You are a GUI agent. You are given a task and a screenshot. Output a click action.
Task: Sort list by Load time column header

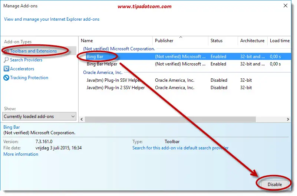pos(280,41)
